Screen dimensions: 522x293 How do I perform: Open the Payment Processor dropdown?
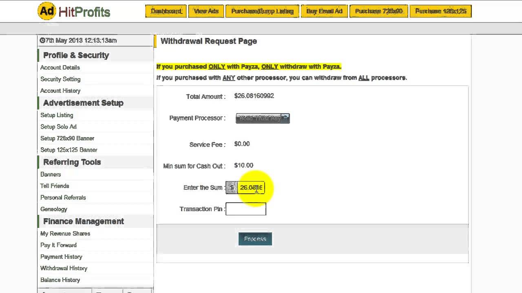point(263,118)
